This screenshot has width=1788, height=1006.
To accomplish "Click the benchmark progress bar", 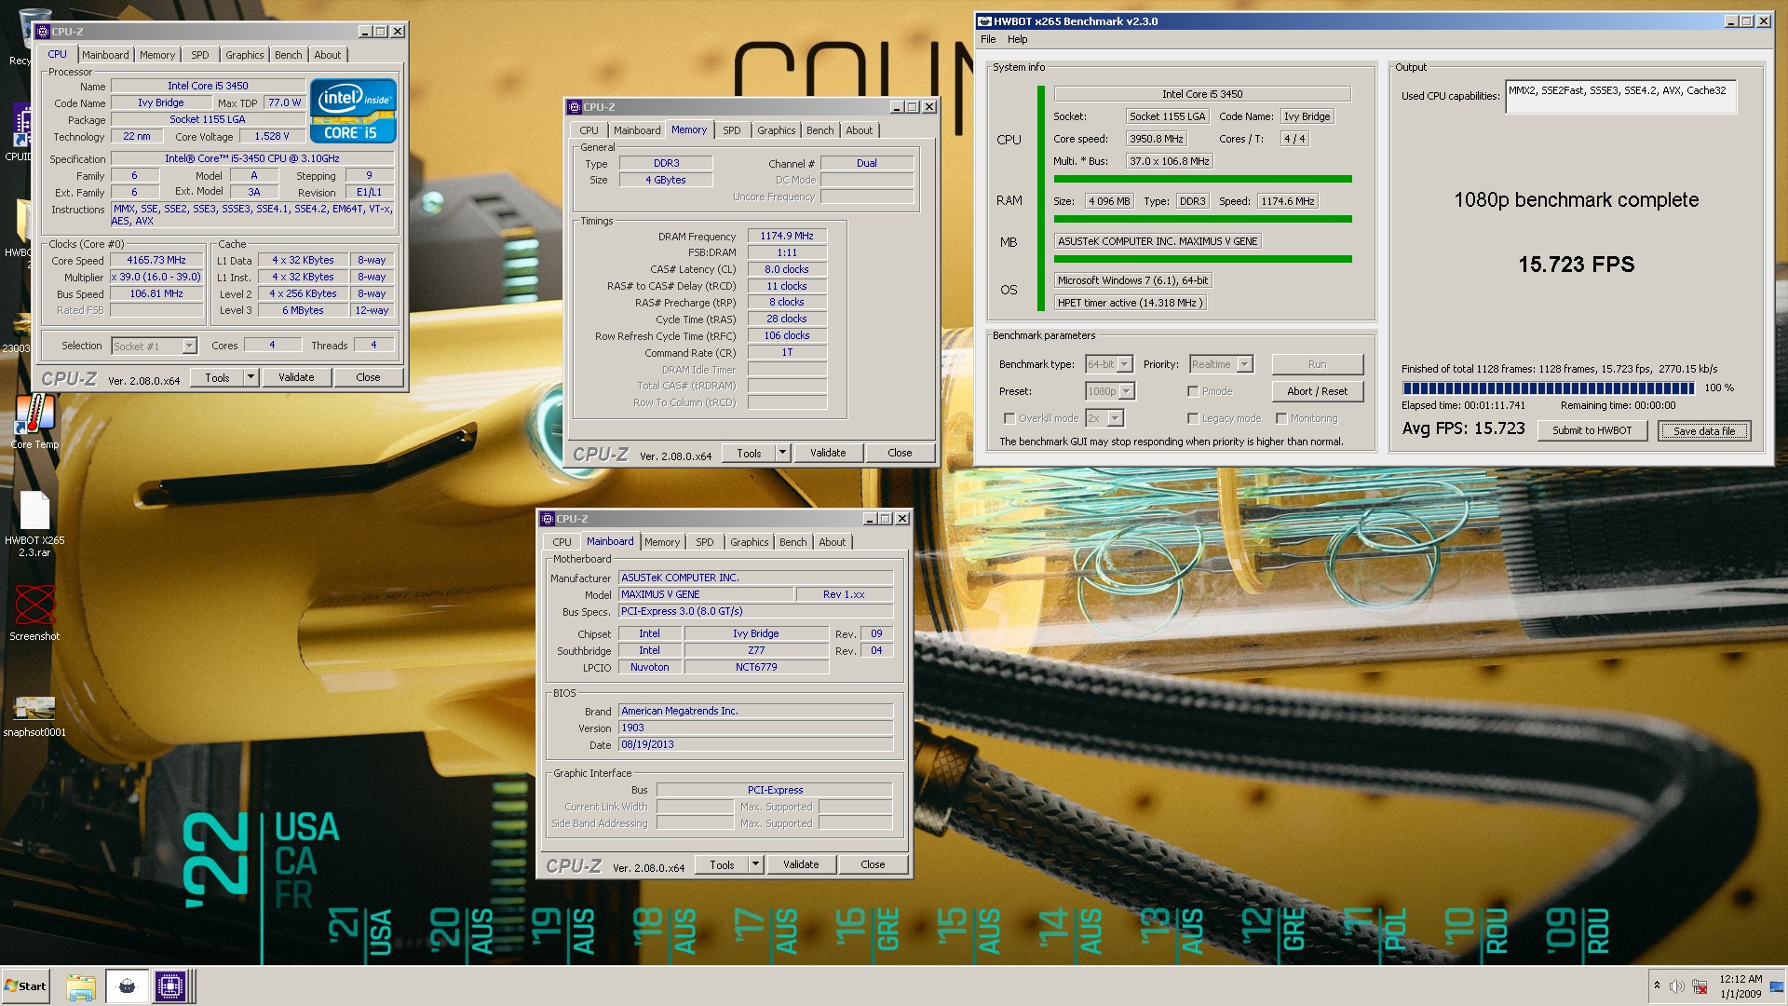I will pos(1548,388).
